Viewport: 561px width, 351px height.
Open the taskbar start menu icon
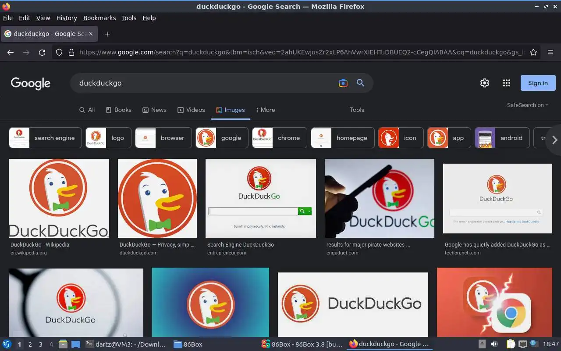click(x=7, y=344)
